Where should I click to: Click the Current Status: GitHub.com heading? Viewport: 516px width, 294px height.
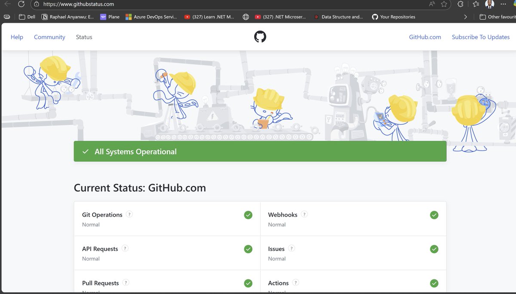[x=140, y=188]
